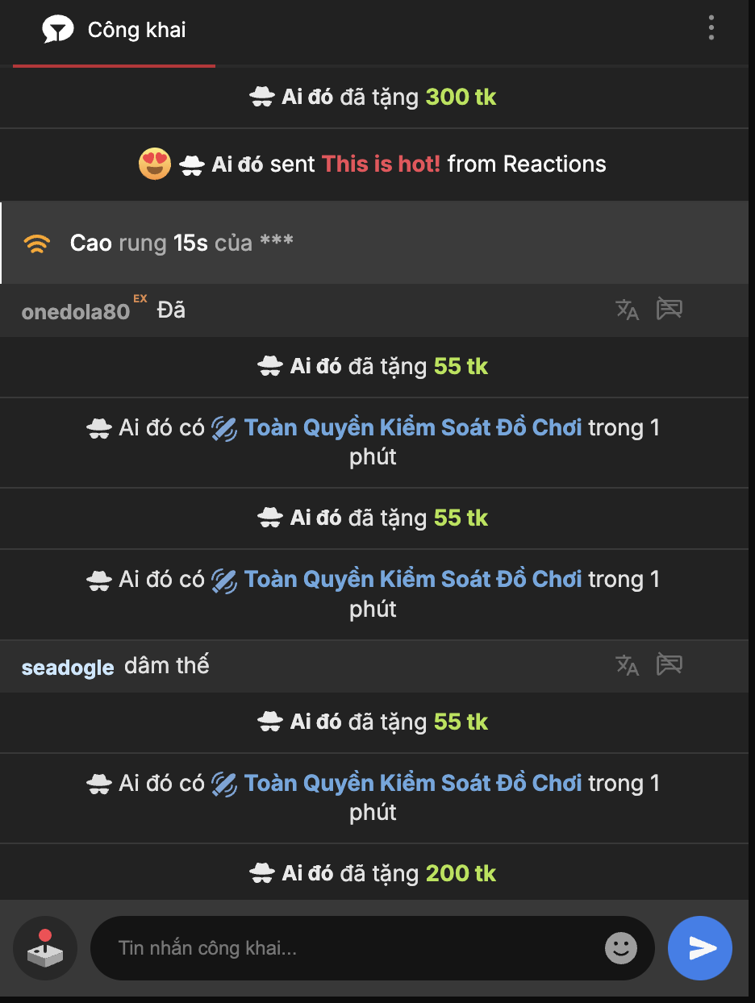
Task: Open the three-dot chat options menu
Action: [x=711, y=27]
